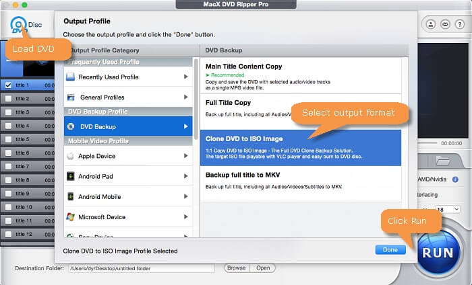The width and height of the screenshot is (472, 285).
Task: Select Main Title Content Copy profile
Action: [301, 75]
